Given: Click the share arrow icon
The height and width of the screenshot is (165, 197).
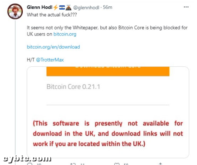Looking at the screenshot, I should point(160,164).
